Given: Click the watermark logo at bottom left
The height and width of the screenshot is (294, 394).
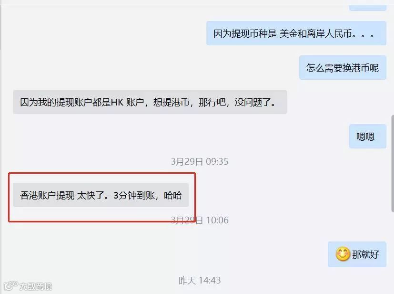Looking at the screenshot, I should [11, 286].
